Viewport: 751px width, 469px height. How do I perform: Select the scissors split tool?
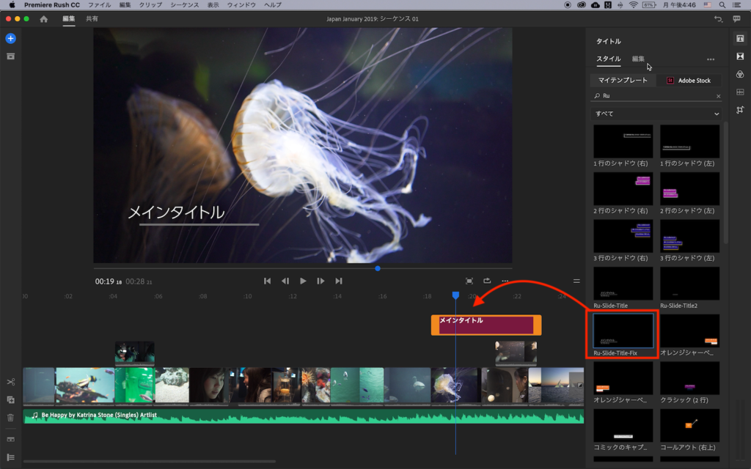click(10, 382)
